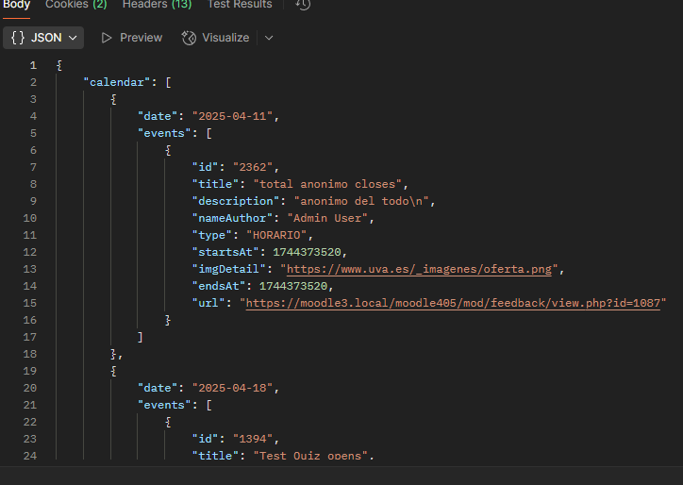Open the response history clock icon
The image size is (683, 485).
coord(303,5)
